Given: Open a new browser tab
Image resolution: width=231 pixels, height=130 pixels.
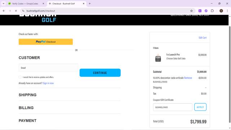Looking at the screenshot, I should pyautogui.click(x=90, y=4).
